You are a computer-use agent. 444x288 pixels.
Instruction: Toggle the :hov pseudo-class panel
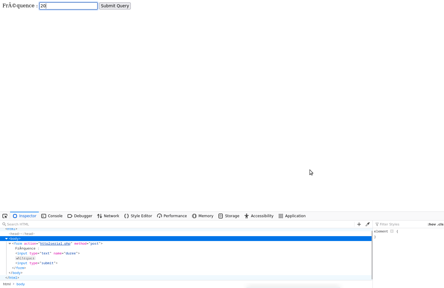click(431, 224)
